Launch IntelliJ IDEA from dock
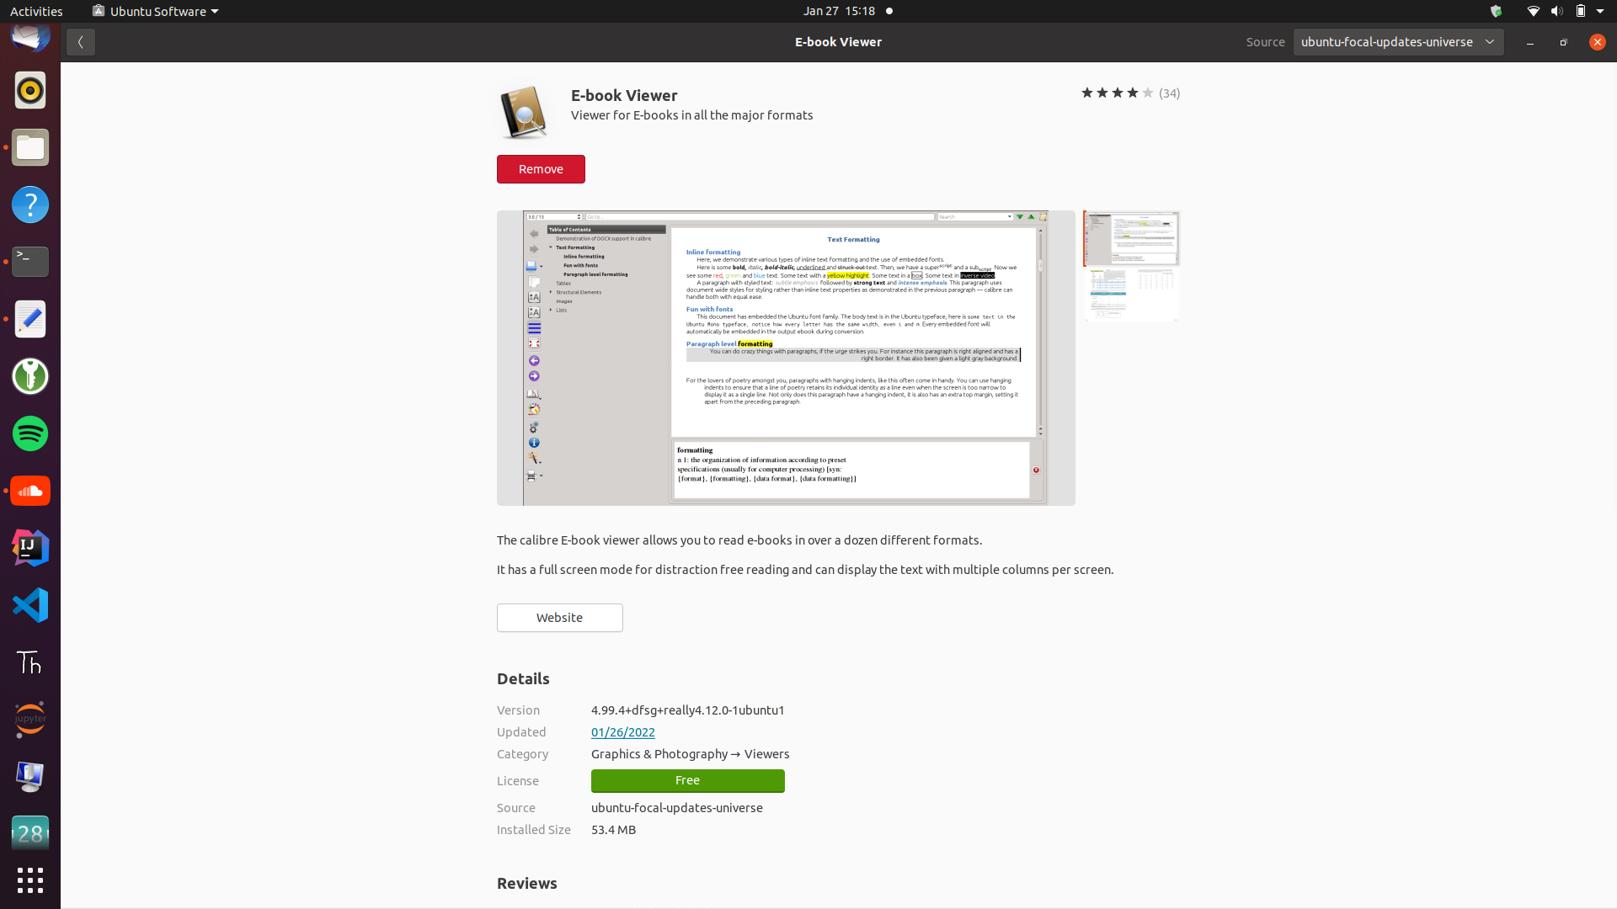The height and width of the screenshot is (909, 1617). click(30, 548)
